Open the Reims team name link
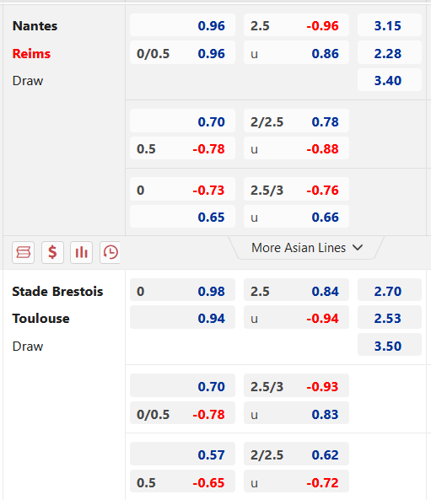 pos(31,54)
